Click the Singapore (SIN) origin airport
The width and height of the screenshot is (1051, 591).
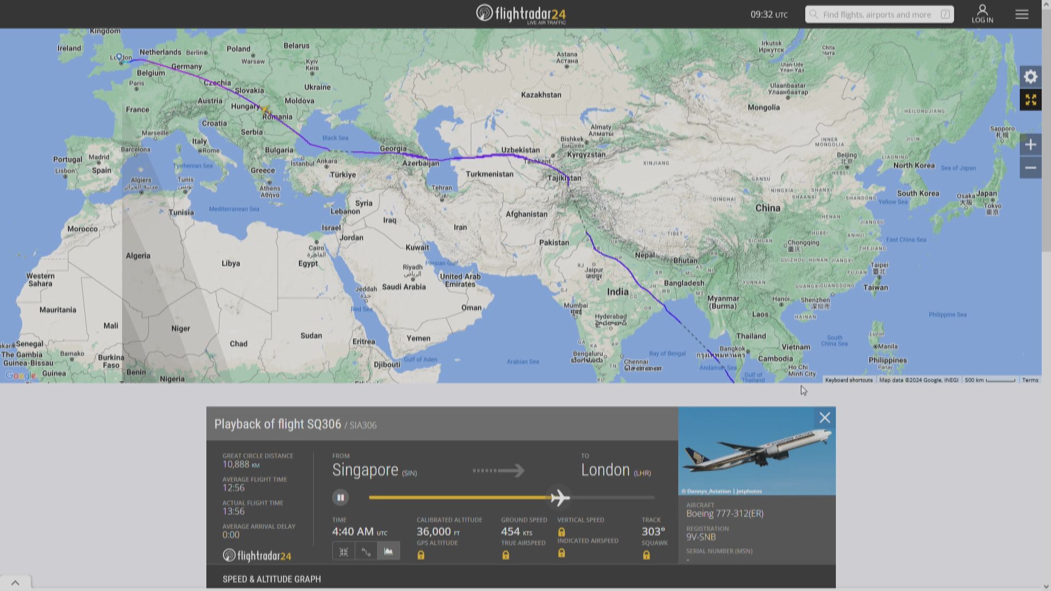[x=374, y=470]
